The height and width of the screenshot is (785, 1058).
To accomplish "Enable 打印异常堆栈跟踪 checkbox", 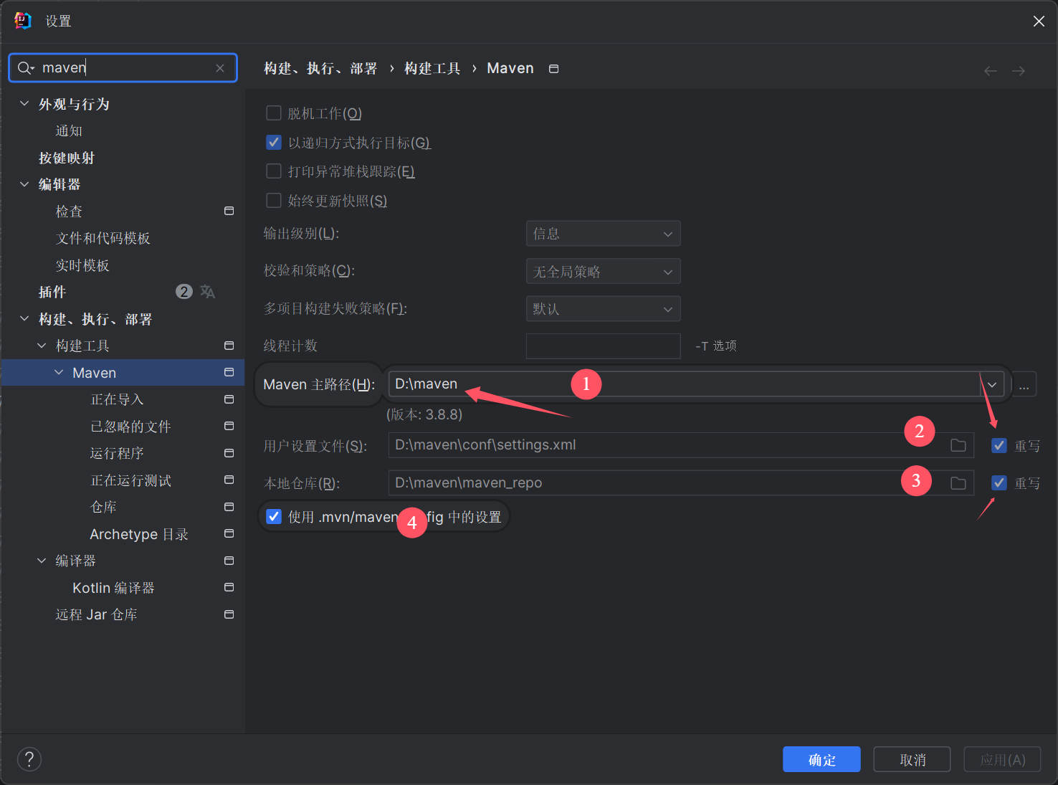I will 274,171.
